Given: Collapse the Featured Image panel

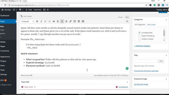Looking at the screenshot, I should coord(166,79).
